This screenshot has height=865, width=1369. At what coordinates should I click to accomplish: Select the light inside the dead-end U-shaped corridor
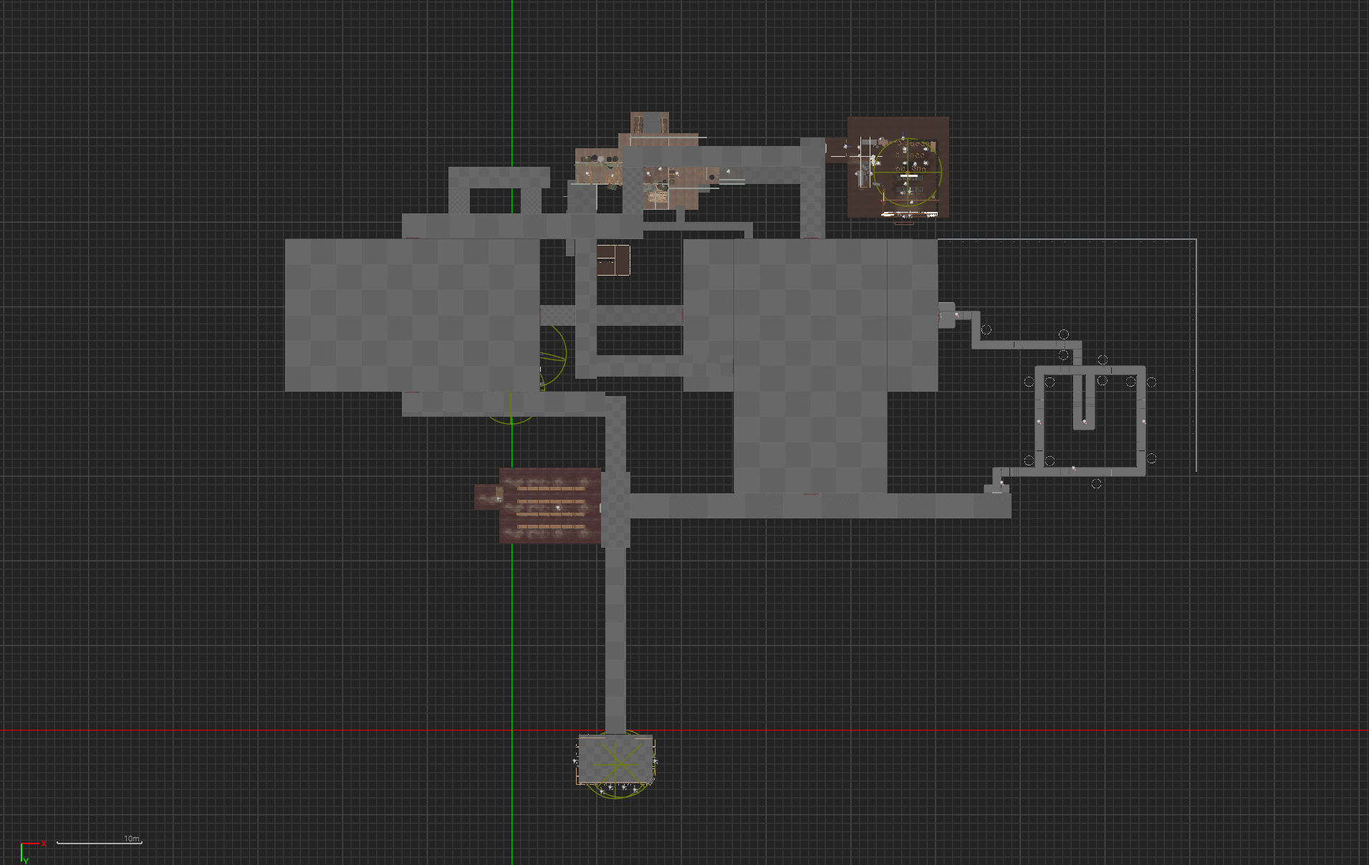point(1084,422)
